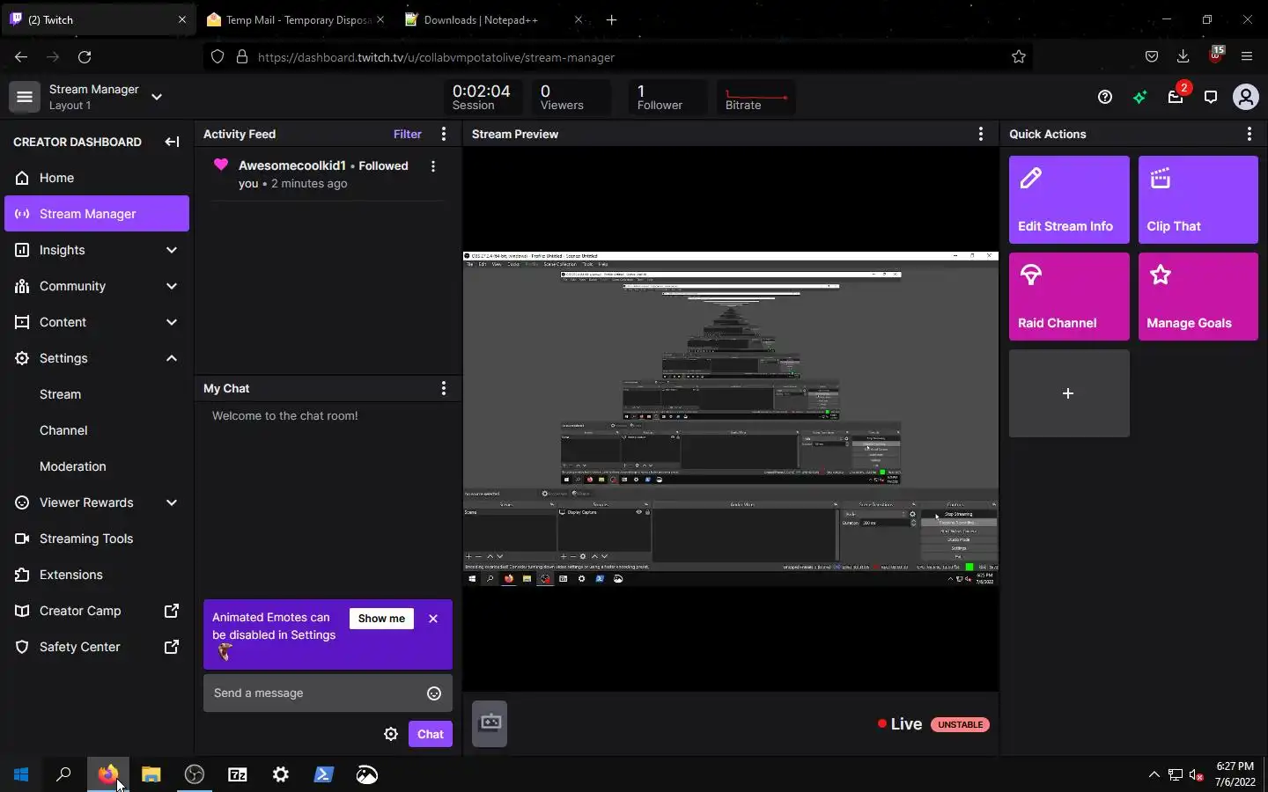Open Firefox downloads arrow icon
The width and height of the screenshot is (1268, 792).
click(x=1183, y=57)
